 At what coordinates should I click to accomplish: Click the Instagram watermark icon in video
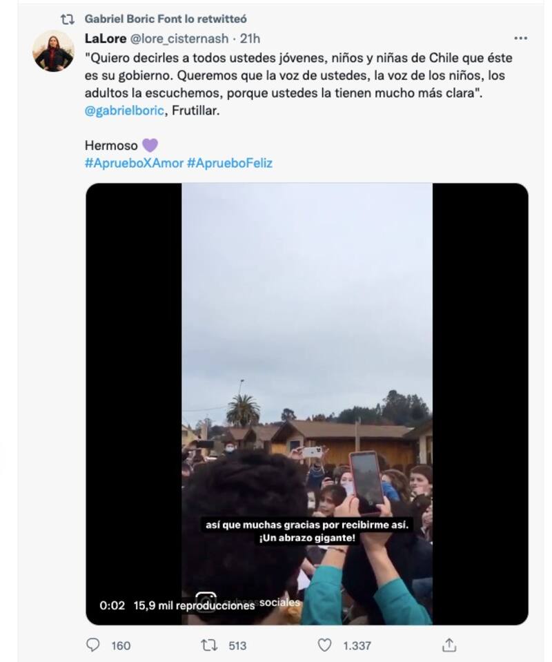tap(206, 600)
